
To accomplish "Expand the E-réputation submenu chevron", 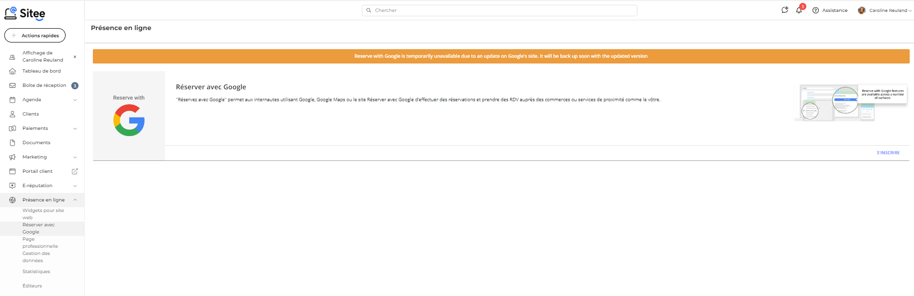I will click(75, 186).
